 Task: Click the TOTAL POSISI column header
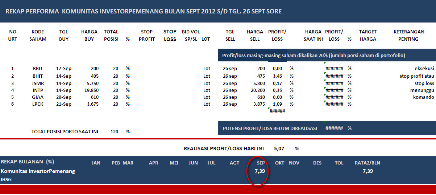(x=111, y=35)
